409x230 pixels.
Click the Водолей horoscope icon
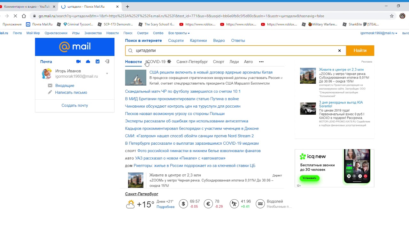260,204
